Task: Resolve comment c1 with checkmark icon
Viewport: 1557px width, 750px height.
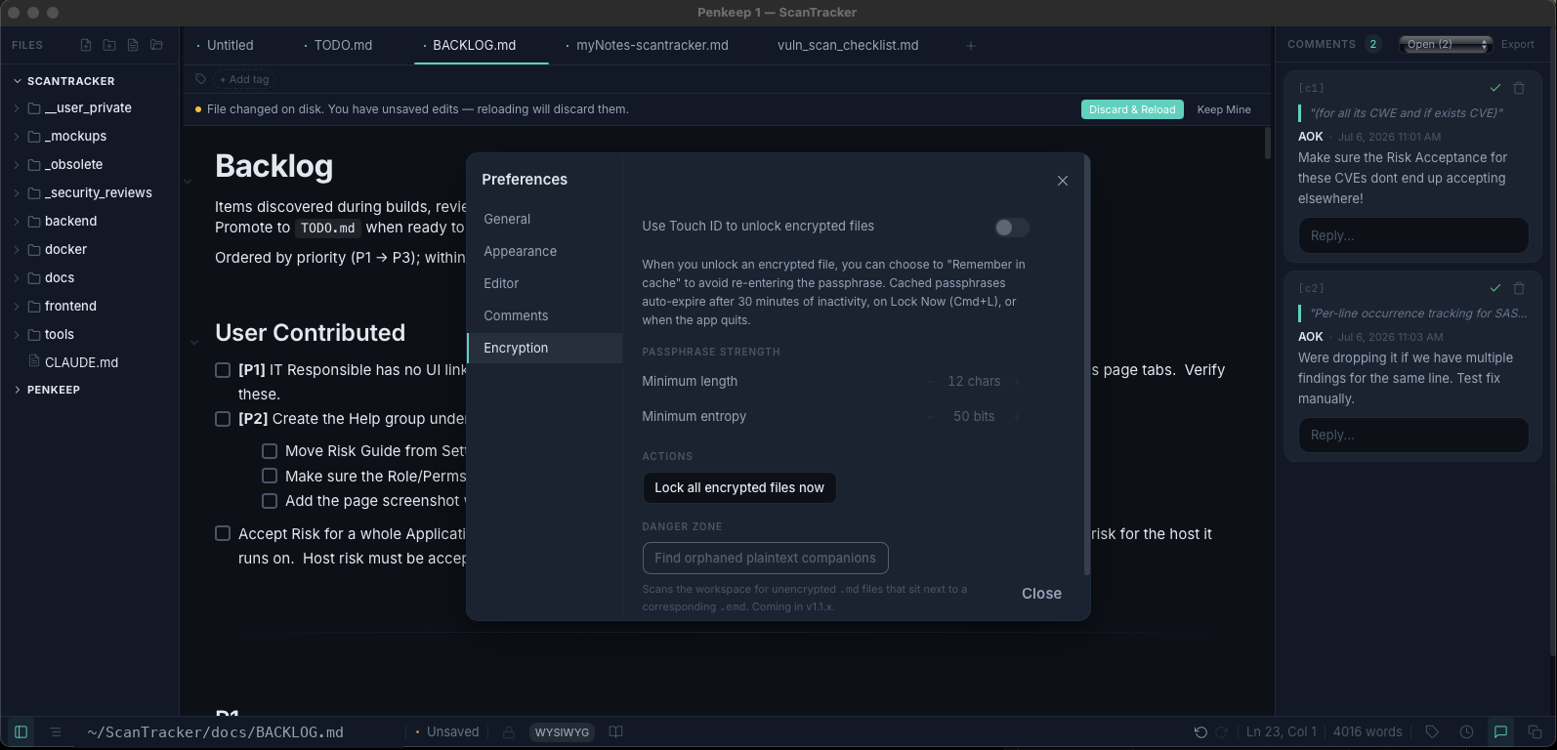Action: click(x=1494, y=88)
